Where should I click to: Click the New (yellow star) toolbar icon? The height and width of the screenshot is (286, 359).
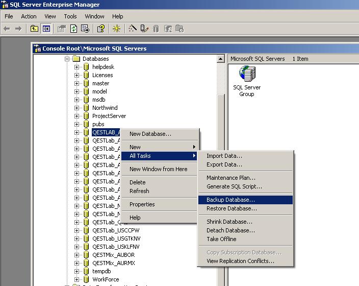click(x=116, y=29)
